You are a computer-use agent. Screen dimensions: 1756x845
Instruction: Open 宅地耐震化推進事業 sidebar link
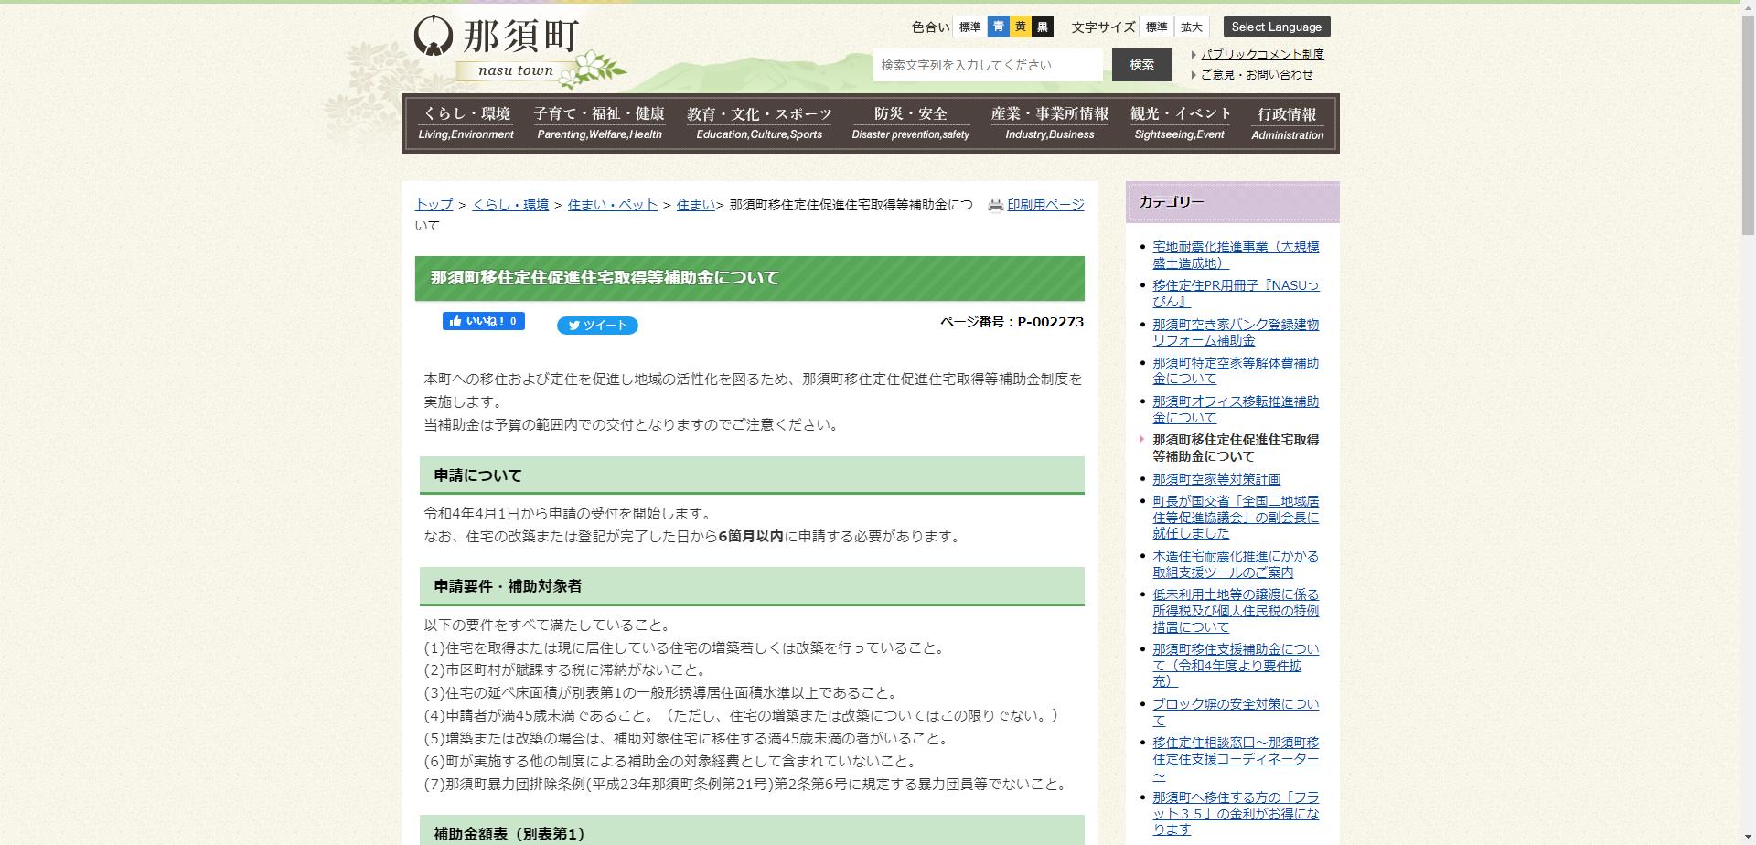[x=1236, y=255]
